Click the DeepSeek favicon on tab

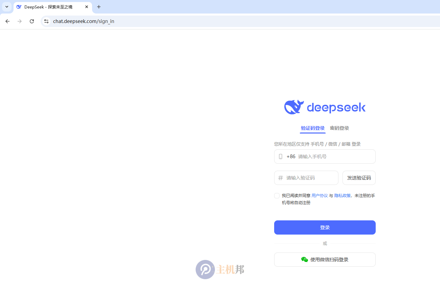[19, 7]
